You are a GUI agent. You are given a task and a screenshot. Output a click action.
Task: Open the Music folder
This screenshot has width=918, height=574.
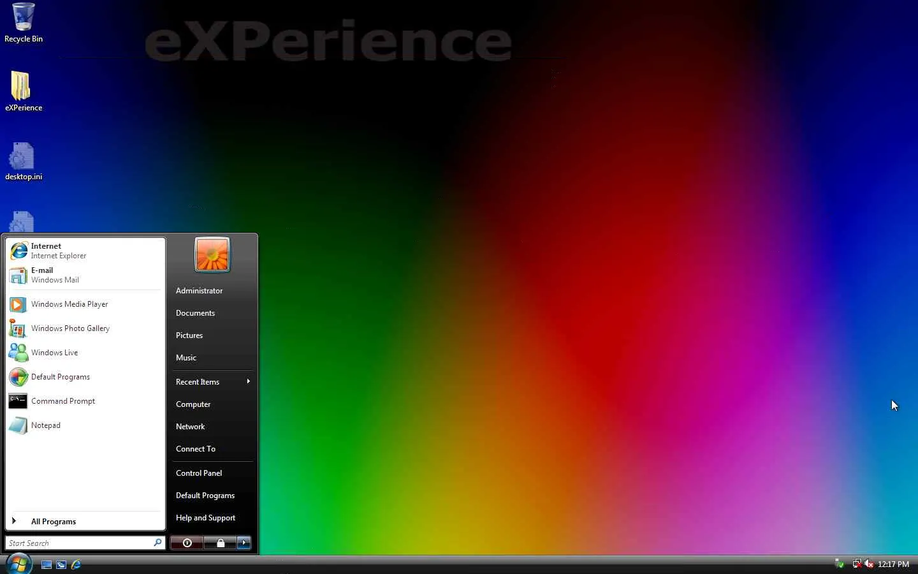pyautogui.click(x=213, y=358)
